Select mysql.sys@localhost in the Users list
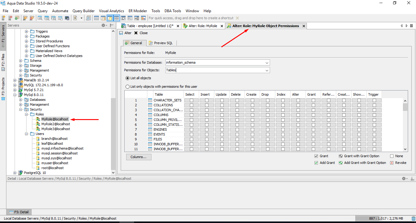Viewport: 416px width, 223px height. 57,158
